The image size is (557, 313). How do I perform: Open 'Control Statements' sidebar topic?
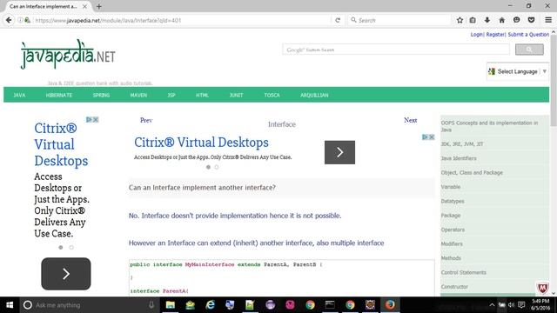[x=463, y=272]
